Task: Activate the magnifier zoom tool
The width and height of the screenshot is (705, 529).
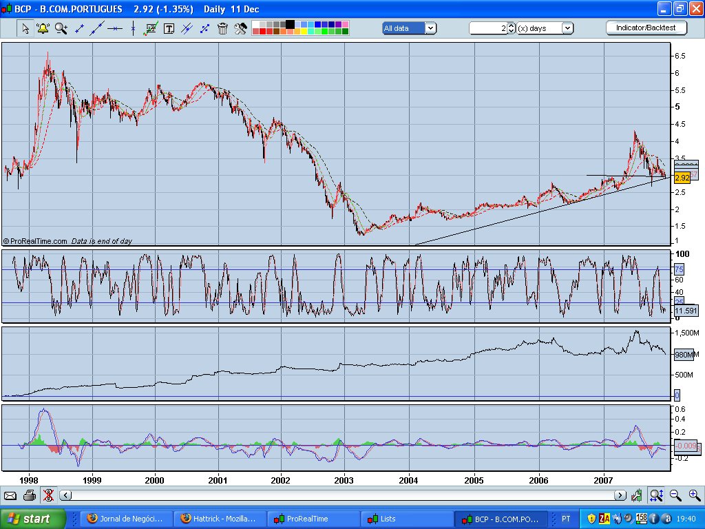Action: click(x=61, y=28)
